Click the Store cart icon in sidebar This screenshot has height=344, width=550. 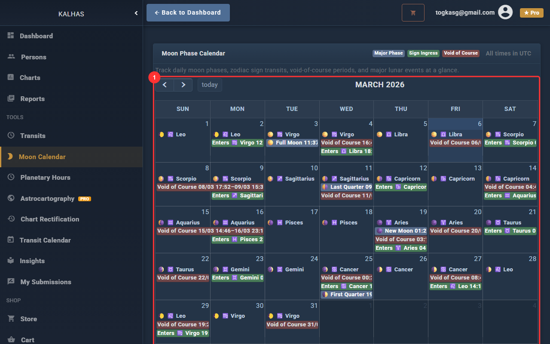(x=11, y=319)
